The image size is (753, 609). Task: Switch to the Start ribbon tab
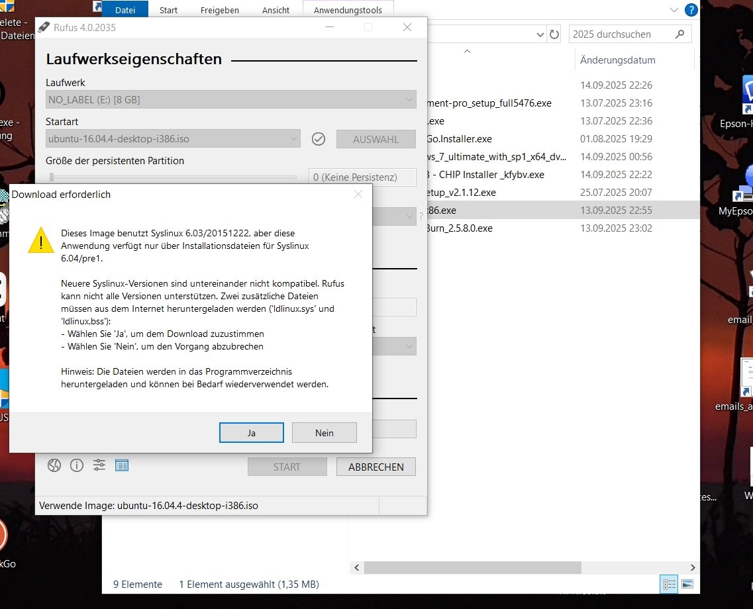coord(169,9)
